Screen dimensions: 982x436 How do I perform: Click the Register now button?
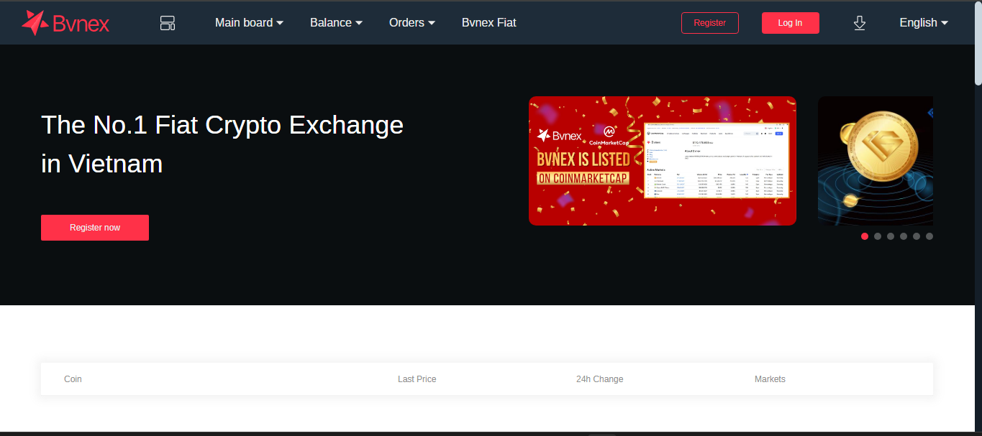[95, 228]
